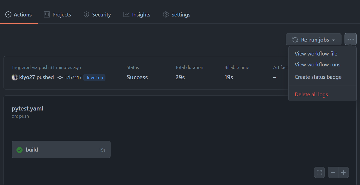Click kiyo27's profile avatar
Screen dimensions: 360x185
[x=15, y=77]
